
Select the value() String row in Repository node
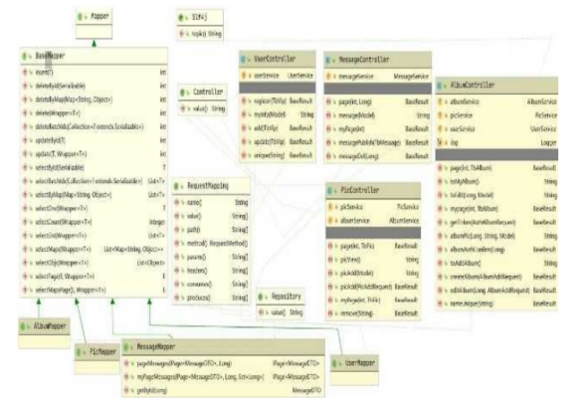(x=281, y=312)
